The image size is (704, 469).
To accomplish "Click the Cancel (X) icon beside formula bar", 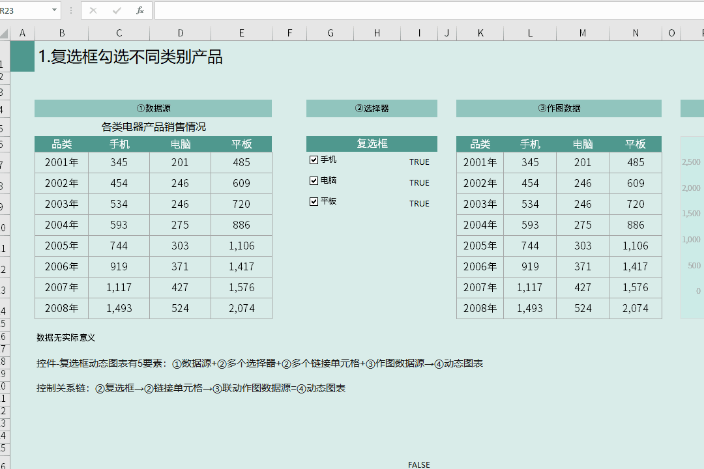I will click(x=93, y=10).
